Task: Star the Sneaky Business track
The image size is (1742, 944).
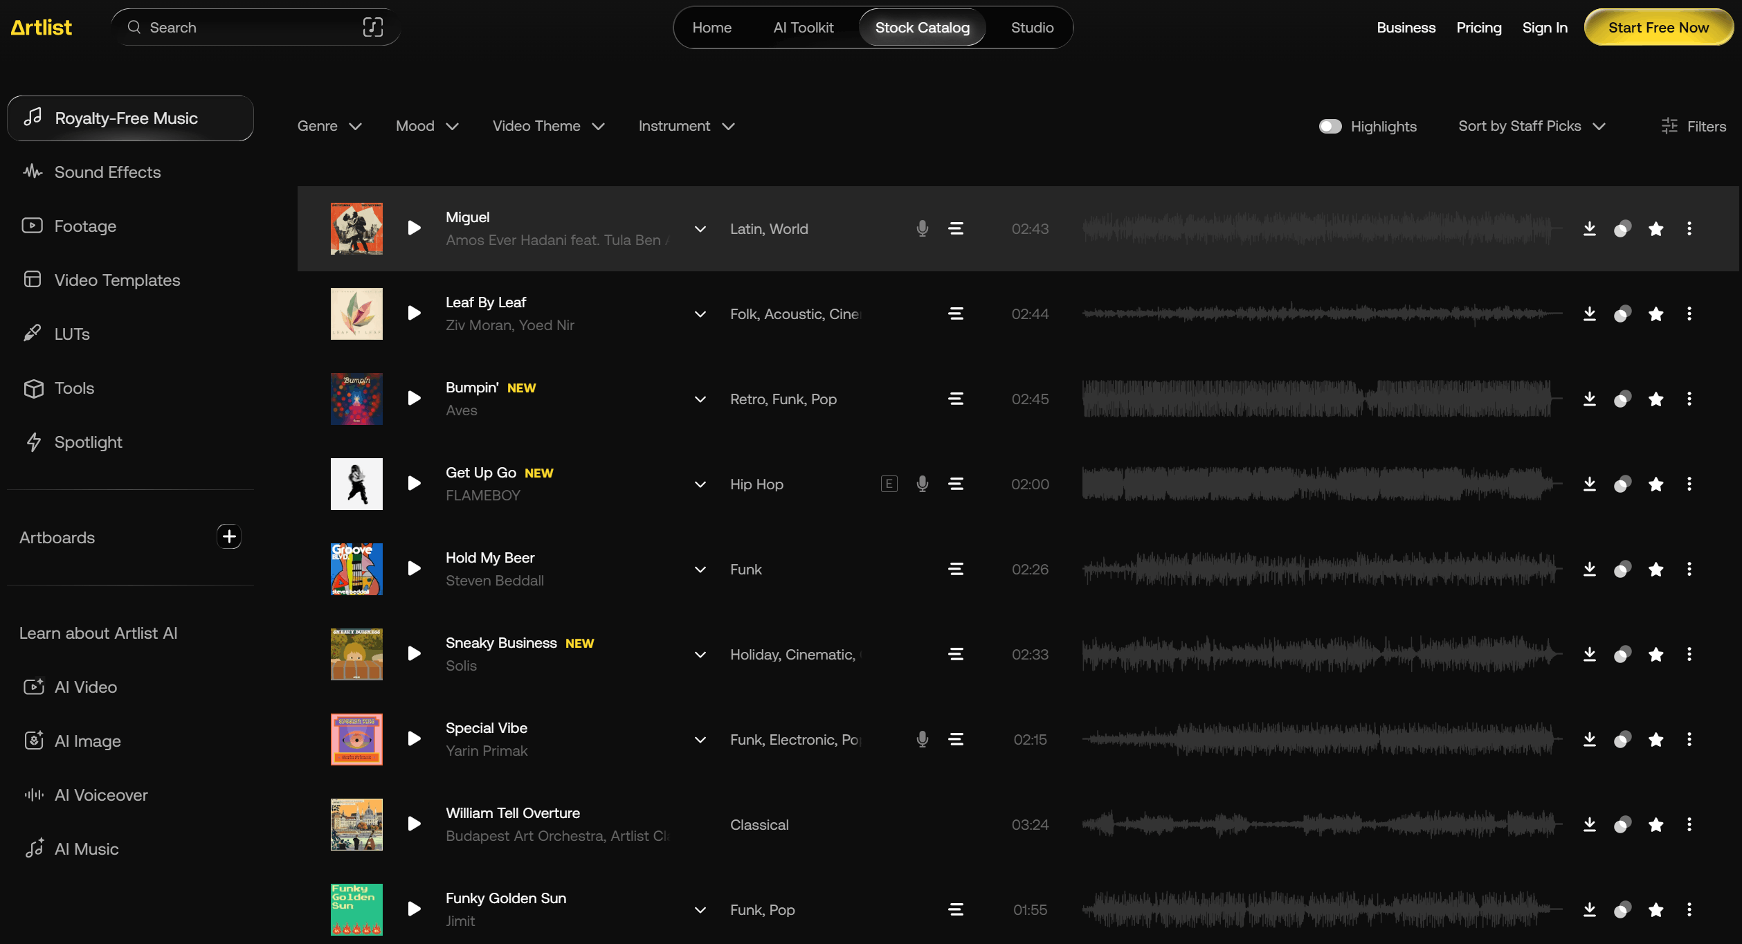Action: pos(1655,654)
